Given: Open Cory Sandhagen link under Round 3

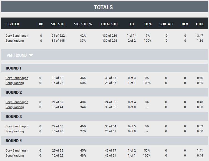Looking at the screenshot, I should tap(17, 126).
